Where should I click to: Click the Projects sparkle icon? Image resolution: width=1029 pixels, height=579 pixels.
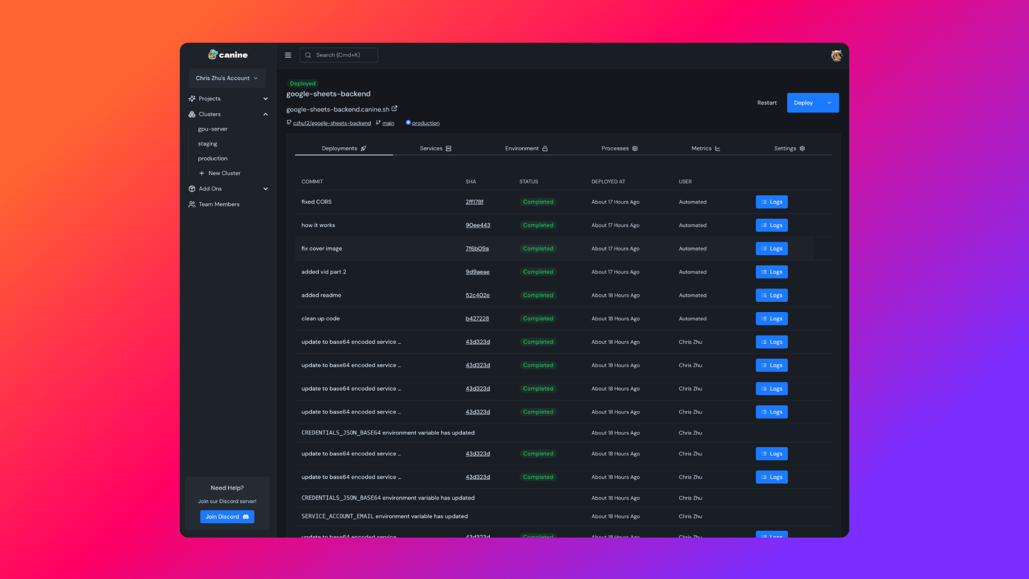tap(192, 99)
